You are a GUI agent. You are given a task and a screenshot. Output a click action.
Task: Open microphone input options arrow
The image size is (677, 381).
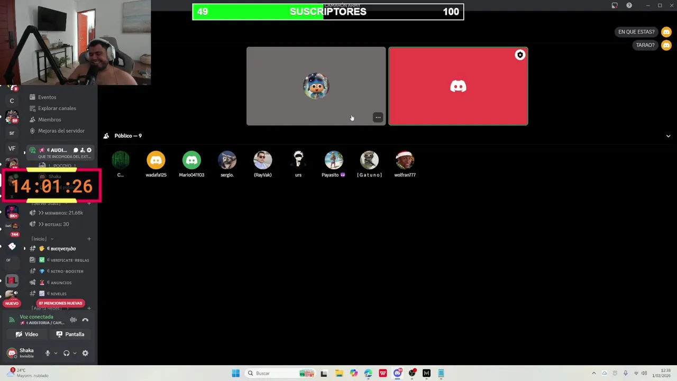click(56, 353)
